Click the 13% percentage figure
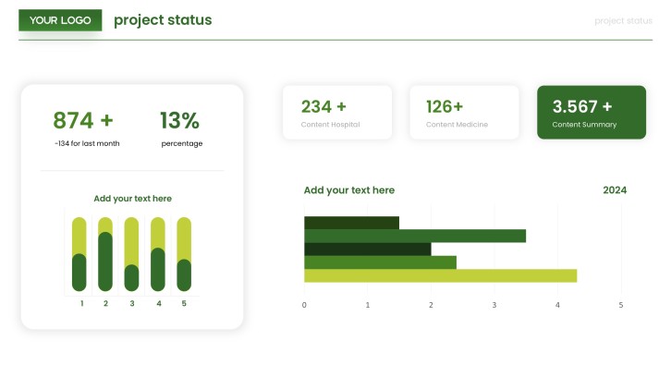Screen dimensions: 671x377 (179, 120)
